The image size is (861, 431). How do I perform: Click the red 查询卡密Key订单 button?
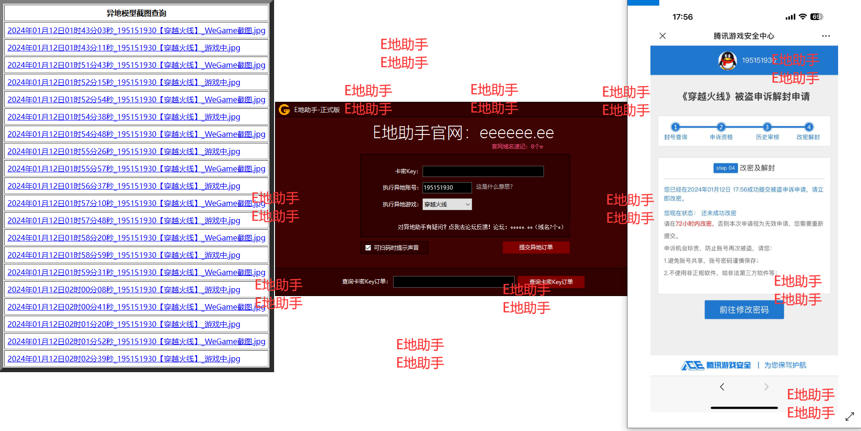tap(551, 282)
